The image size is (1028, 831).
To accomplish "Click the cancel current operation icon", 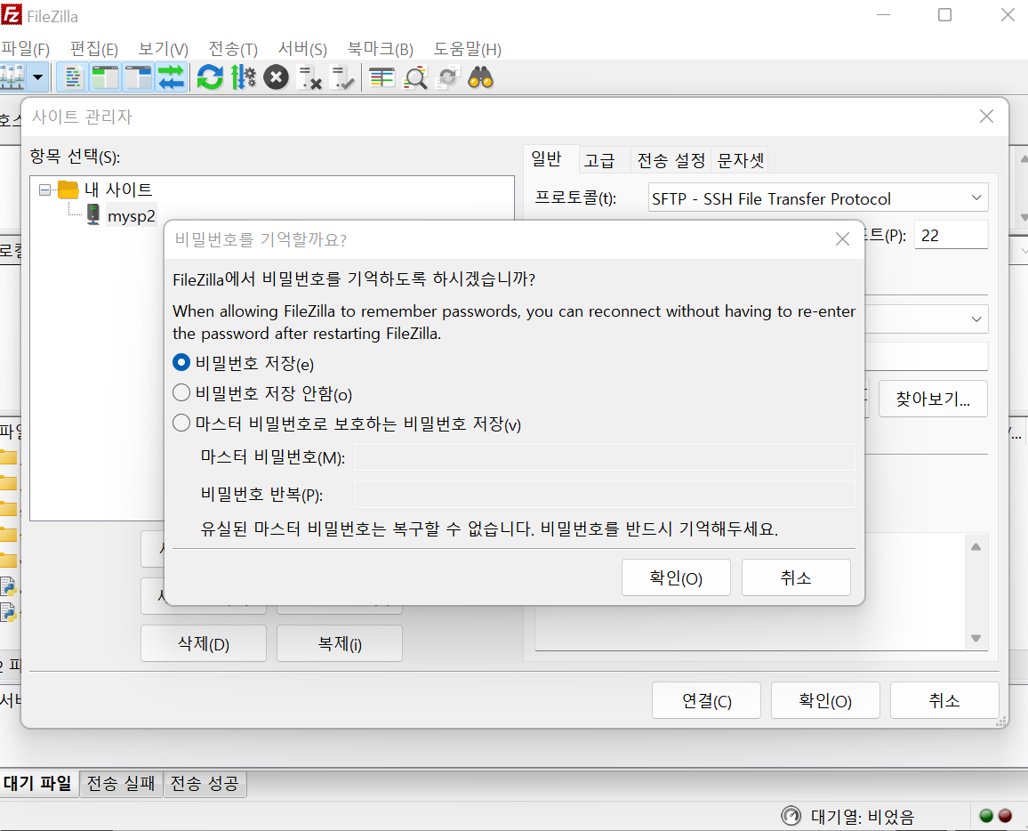I will [276, 77].
